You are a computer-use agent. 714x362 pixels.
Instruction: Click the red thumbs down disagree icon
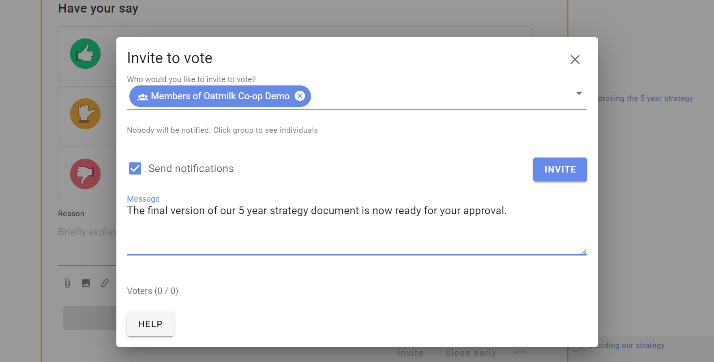pos(85,174)
